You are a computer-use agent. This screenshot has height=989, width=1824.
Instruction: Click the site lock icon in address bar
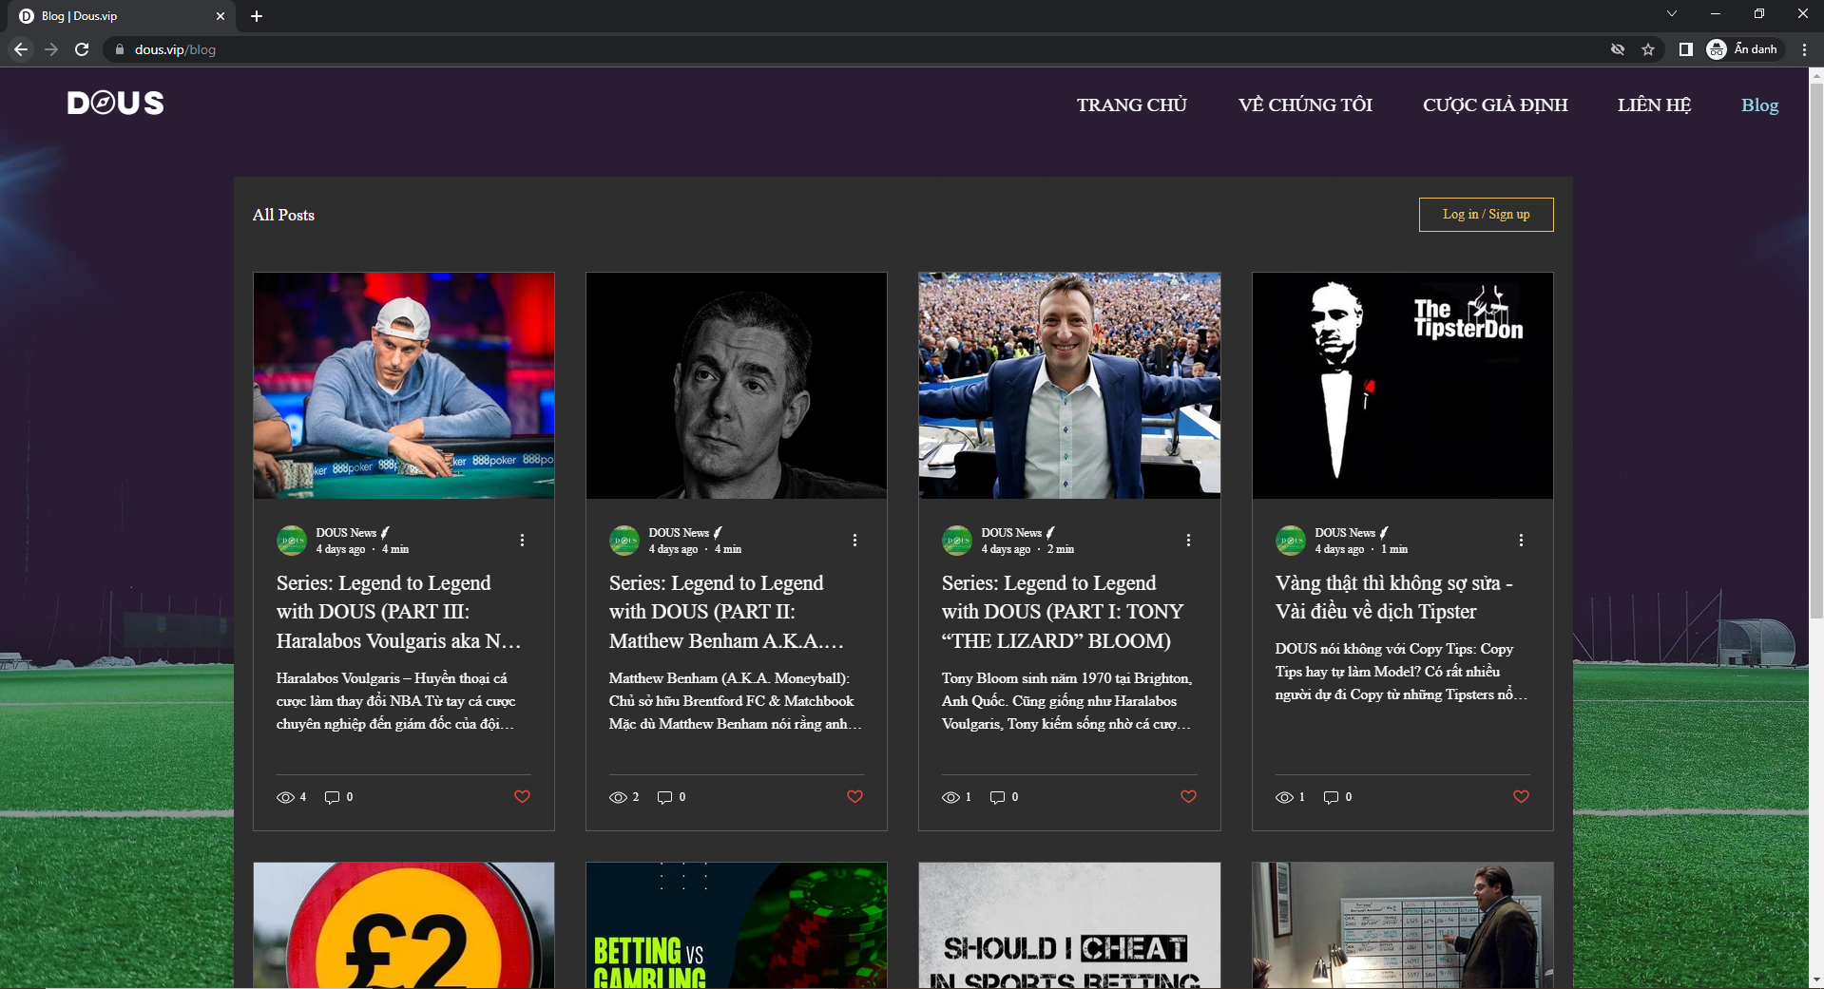(x=119, y=49)
